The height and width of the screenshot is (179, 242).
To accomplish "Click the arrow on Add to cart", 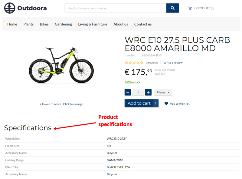I will pos(156,103).
